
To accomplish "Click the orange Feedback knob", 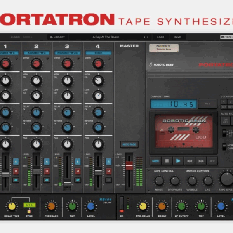I will click(x=51, y=206).
